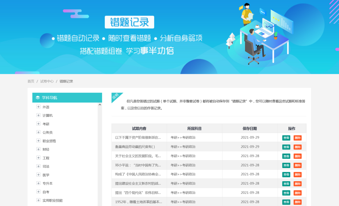This screenshot has height=206, width=339.
Task: Expand the 实用职业技能 node
Action: (38, 200)
